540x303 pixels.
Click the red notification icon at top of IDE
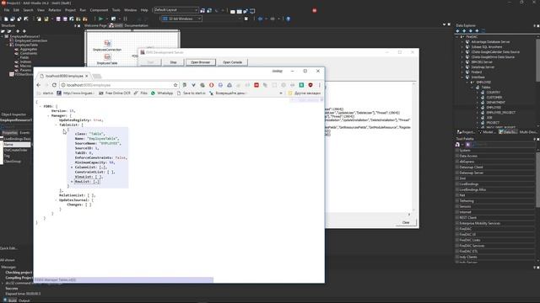click(x=315, y=11)
